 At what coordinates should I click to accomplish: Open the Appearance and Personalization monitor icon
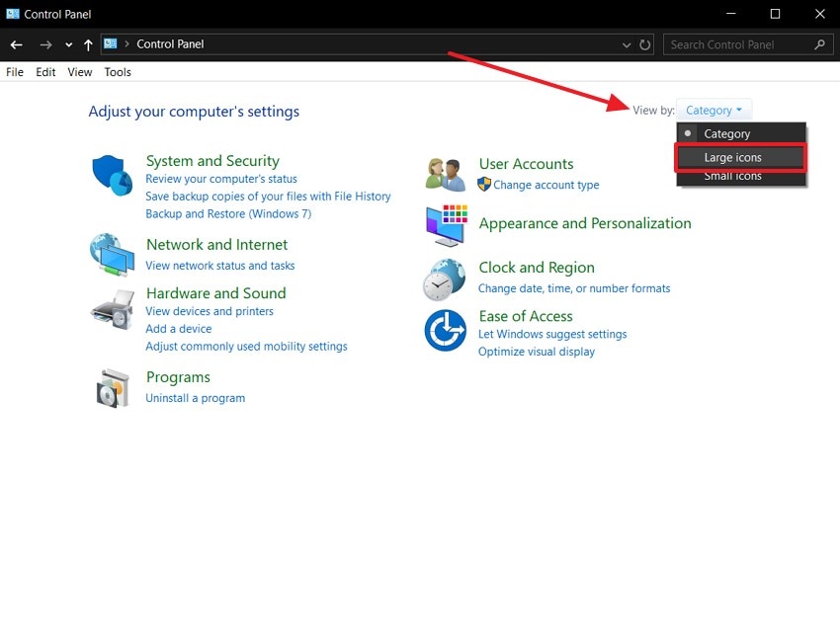coord(447,225)
